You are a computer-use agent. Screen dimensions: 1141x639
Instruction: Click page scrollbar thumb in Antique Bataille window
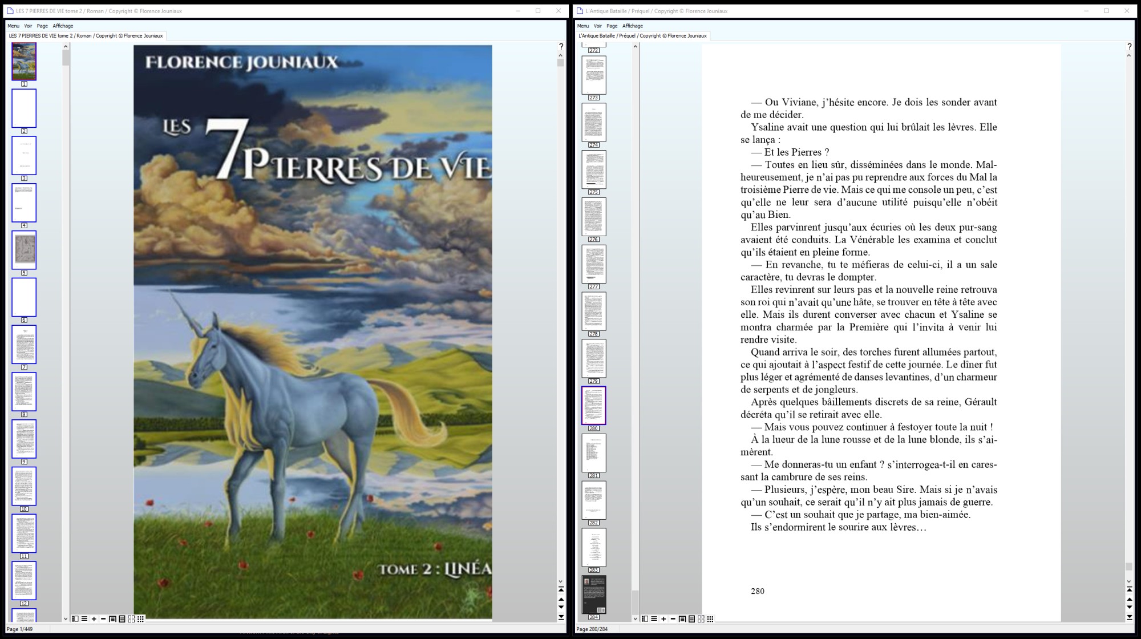pos(1129,567)
